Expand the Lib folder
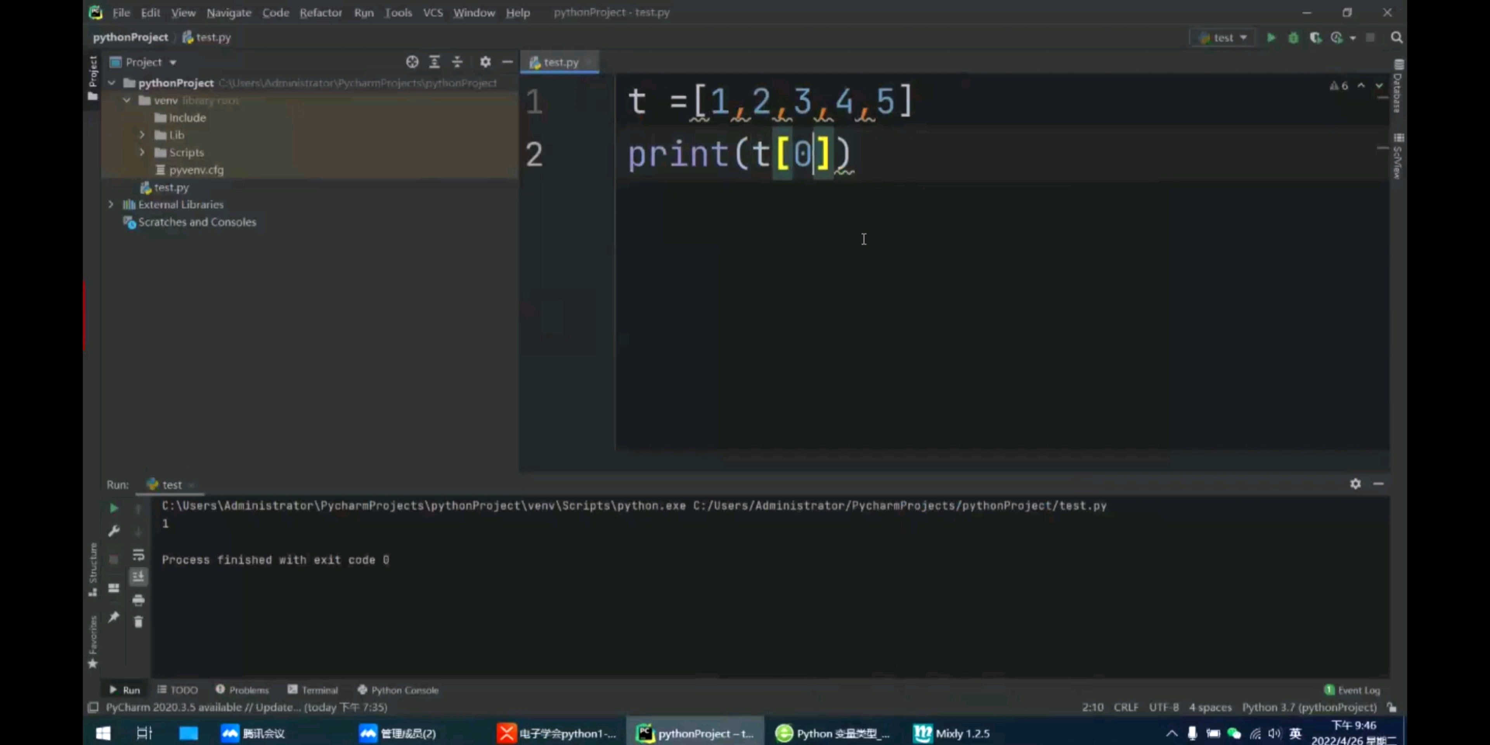Viewport: 1490px width, 745px height. coord(142,135)
